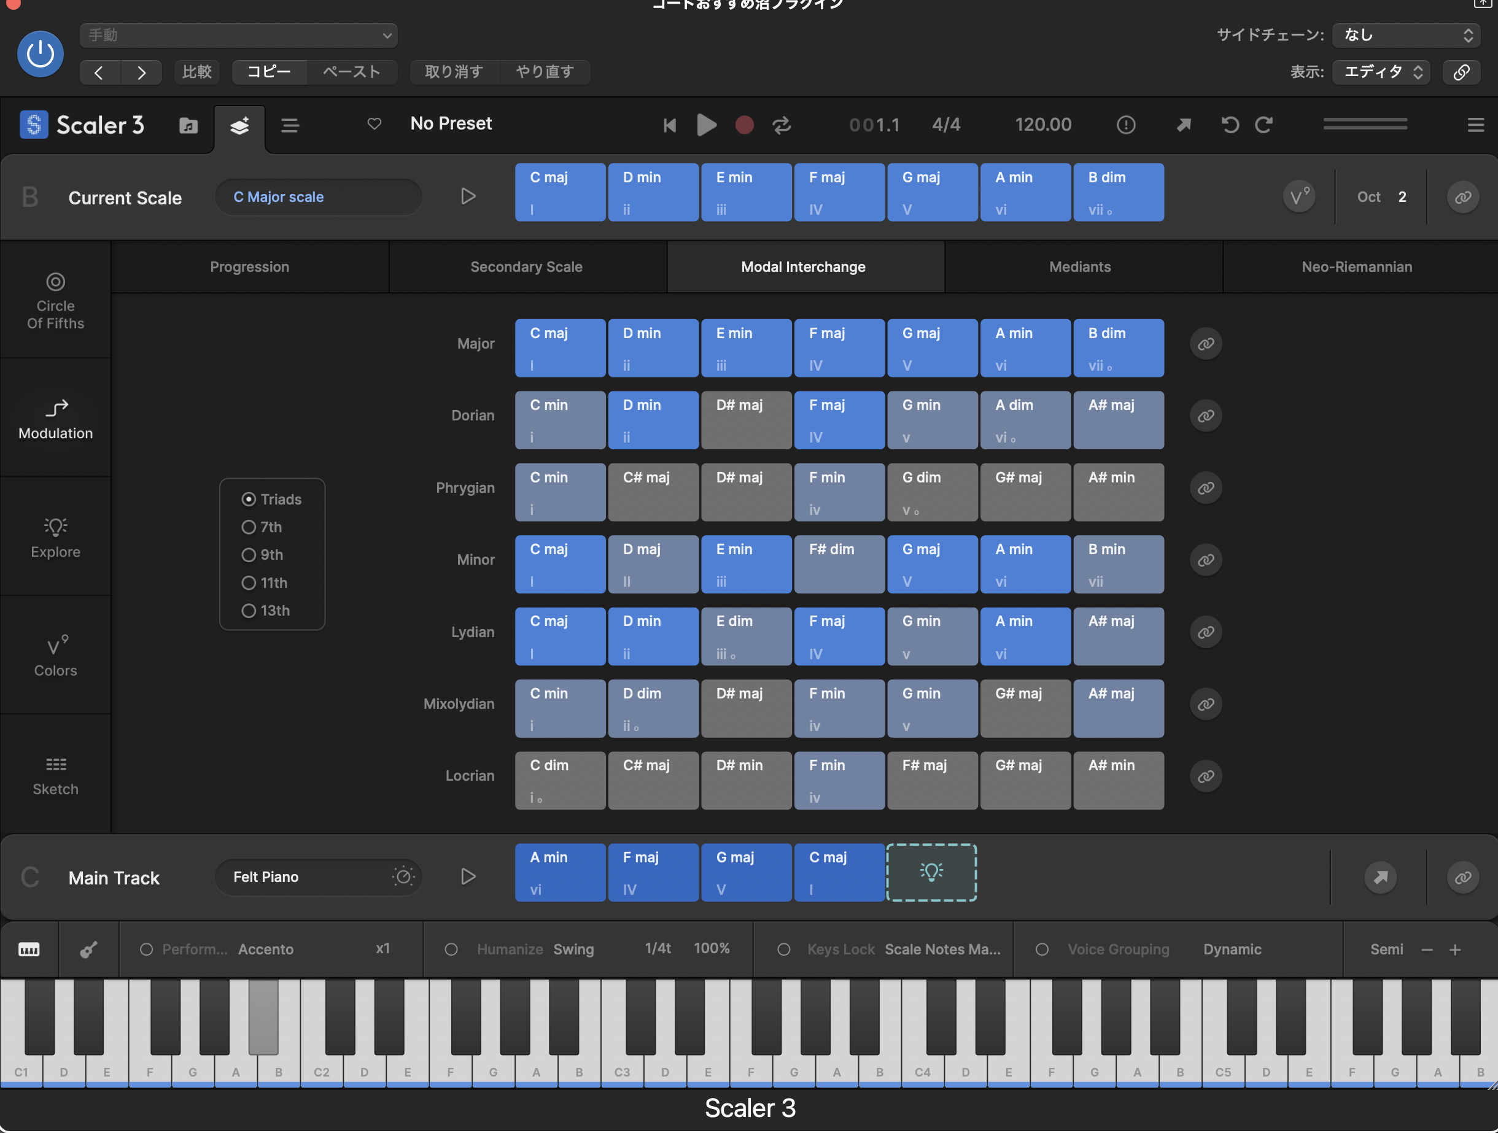Select the 7th chord radio option

click(x=249, y=527)
